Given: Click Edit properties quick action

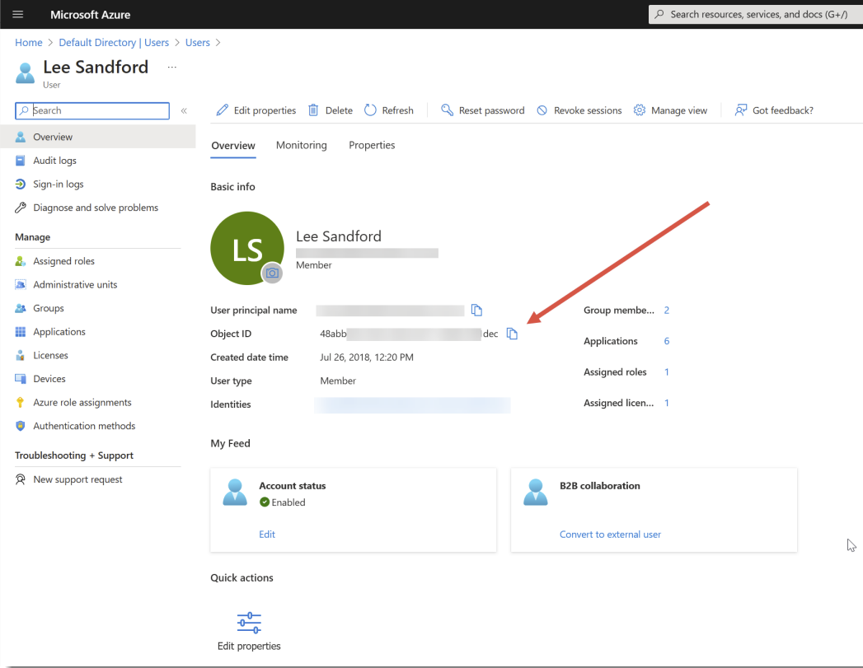Looking at the screenshot, I should point(249,631).
